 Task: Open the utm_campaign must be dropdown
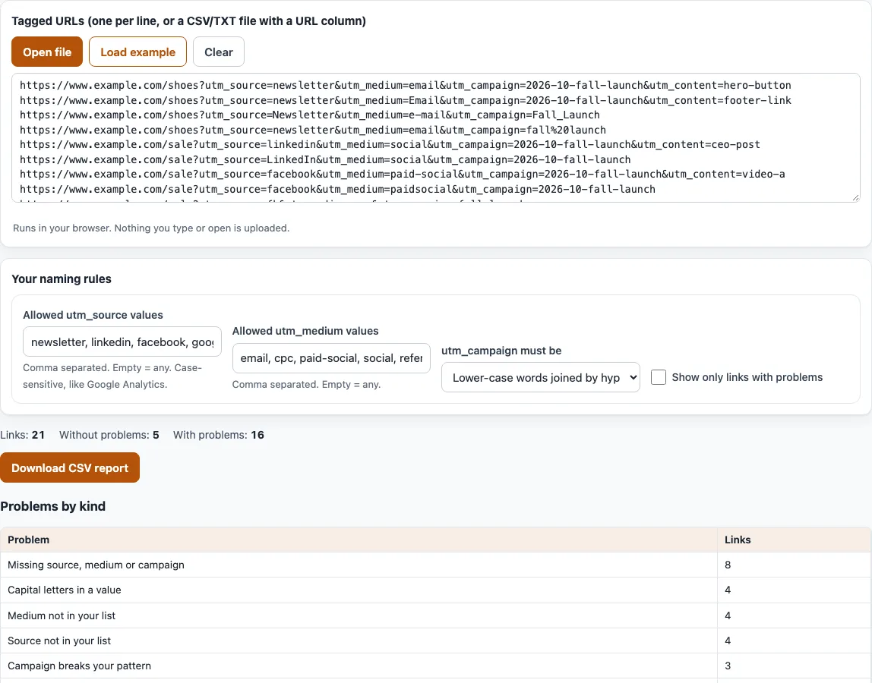541,377
